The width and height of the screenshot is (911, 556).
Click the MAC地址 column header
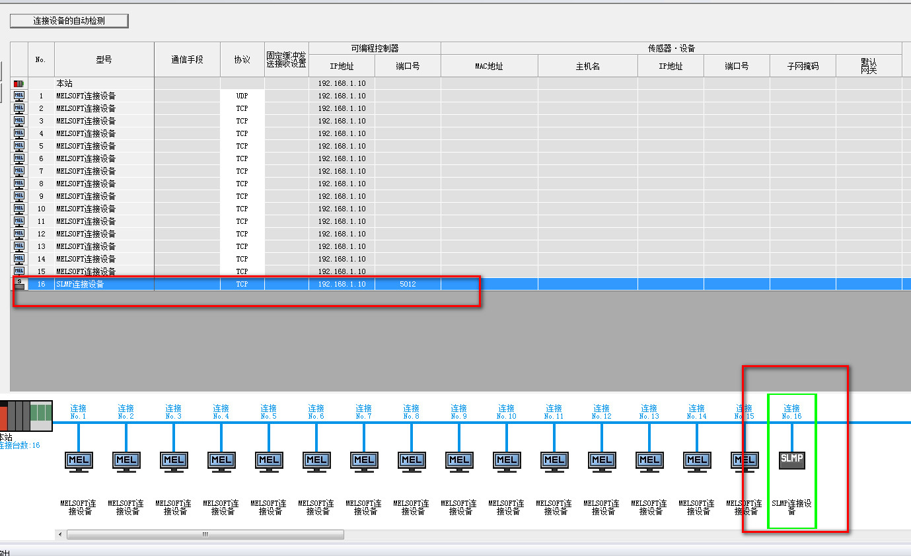click(x=489, y=66)
